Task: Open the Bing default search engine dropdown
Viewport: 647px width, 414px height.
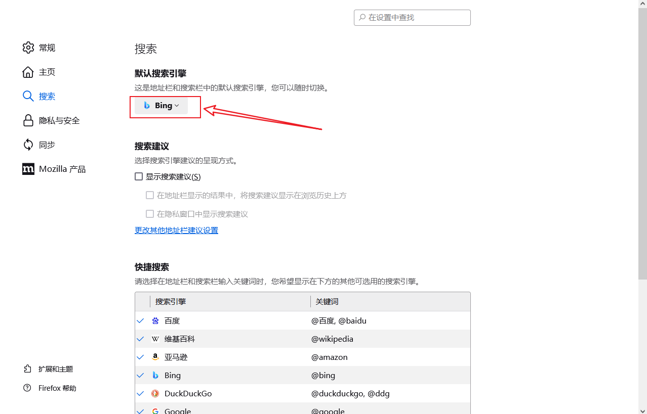Action: pyautogui.click(x=161, y=106)
